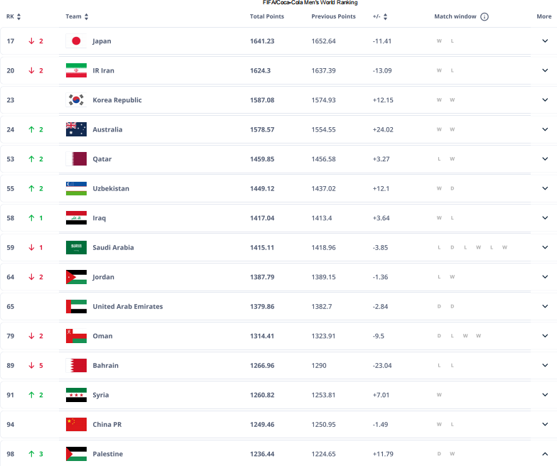The image size is (557, 466).
Task: Collapse the Palestine row details
Action: [545, 454]
